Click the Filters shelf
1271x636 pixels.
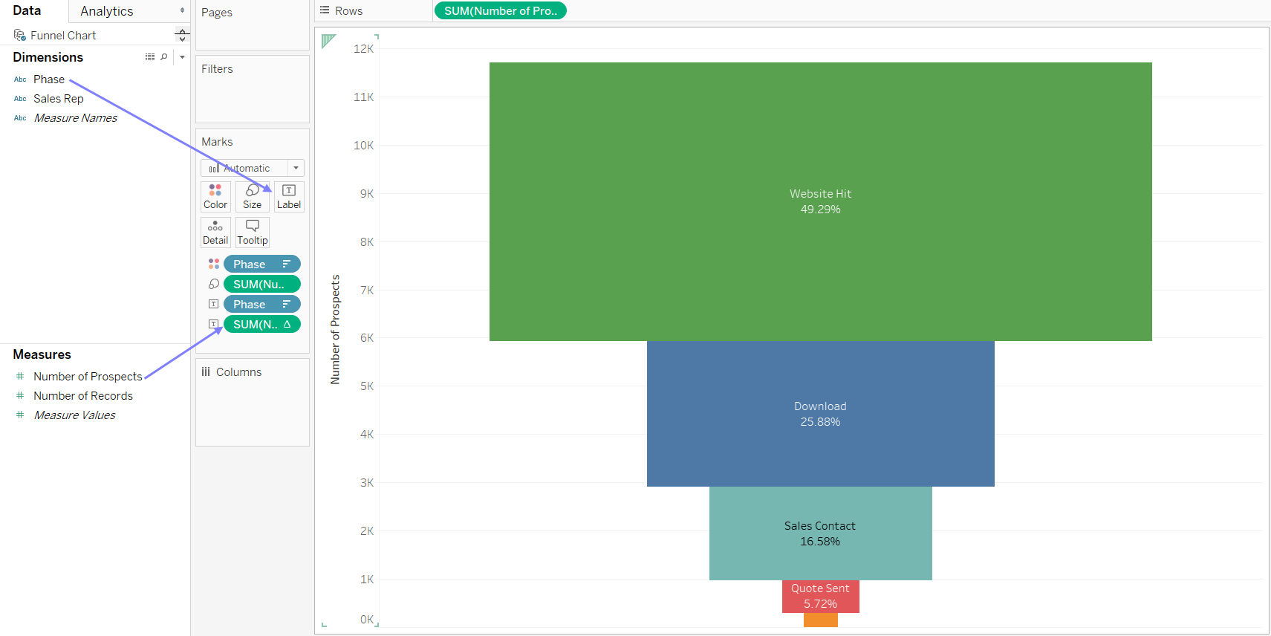(253, 89)
